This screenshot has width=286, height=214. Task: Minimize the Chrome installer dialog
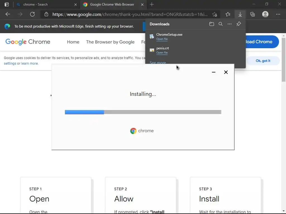pyautogui.click(x=214, y=72)
